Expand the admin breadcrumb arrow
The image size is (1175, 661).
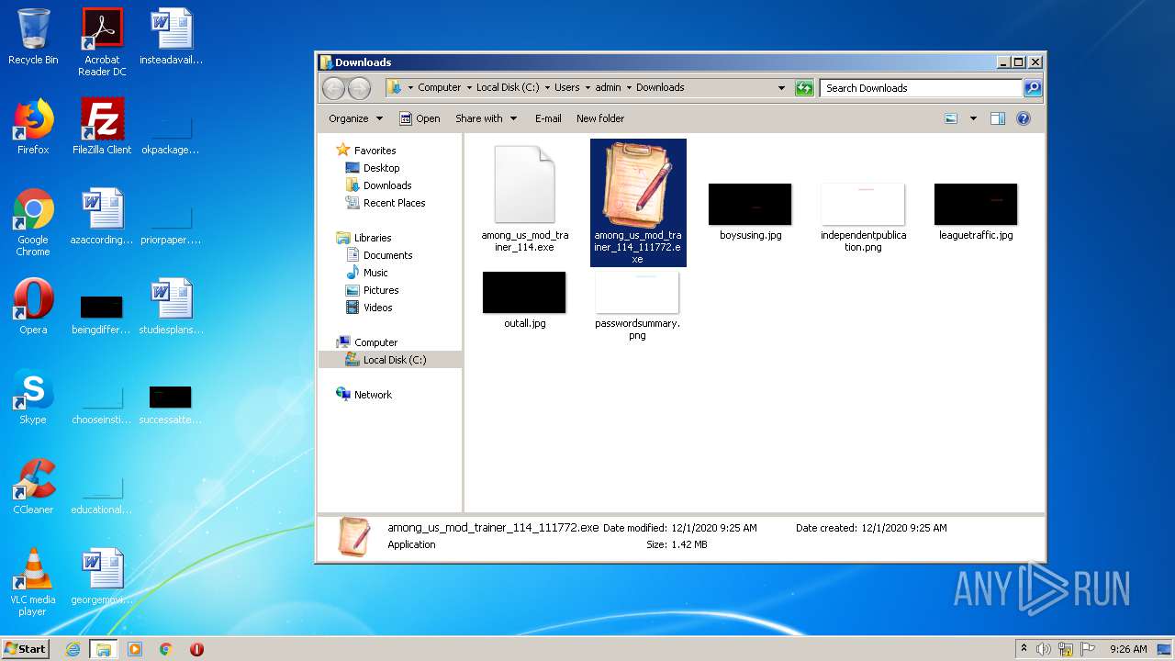click(629, 88)
